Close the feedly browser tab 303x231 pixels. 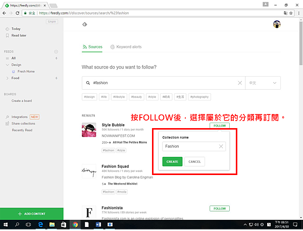pyautogui.click(x=44, y=6)
